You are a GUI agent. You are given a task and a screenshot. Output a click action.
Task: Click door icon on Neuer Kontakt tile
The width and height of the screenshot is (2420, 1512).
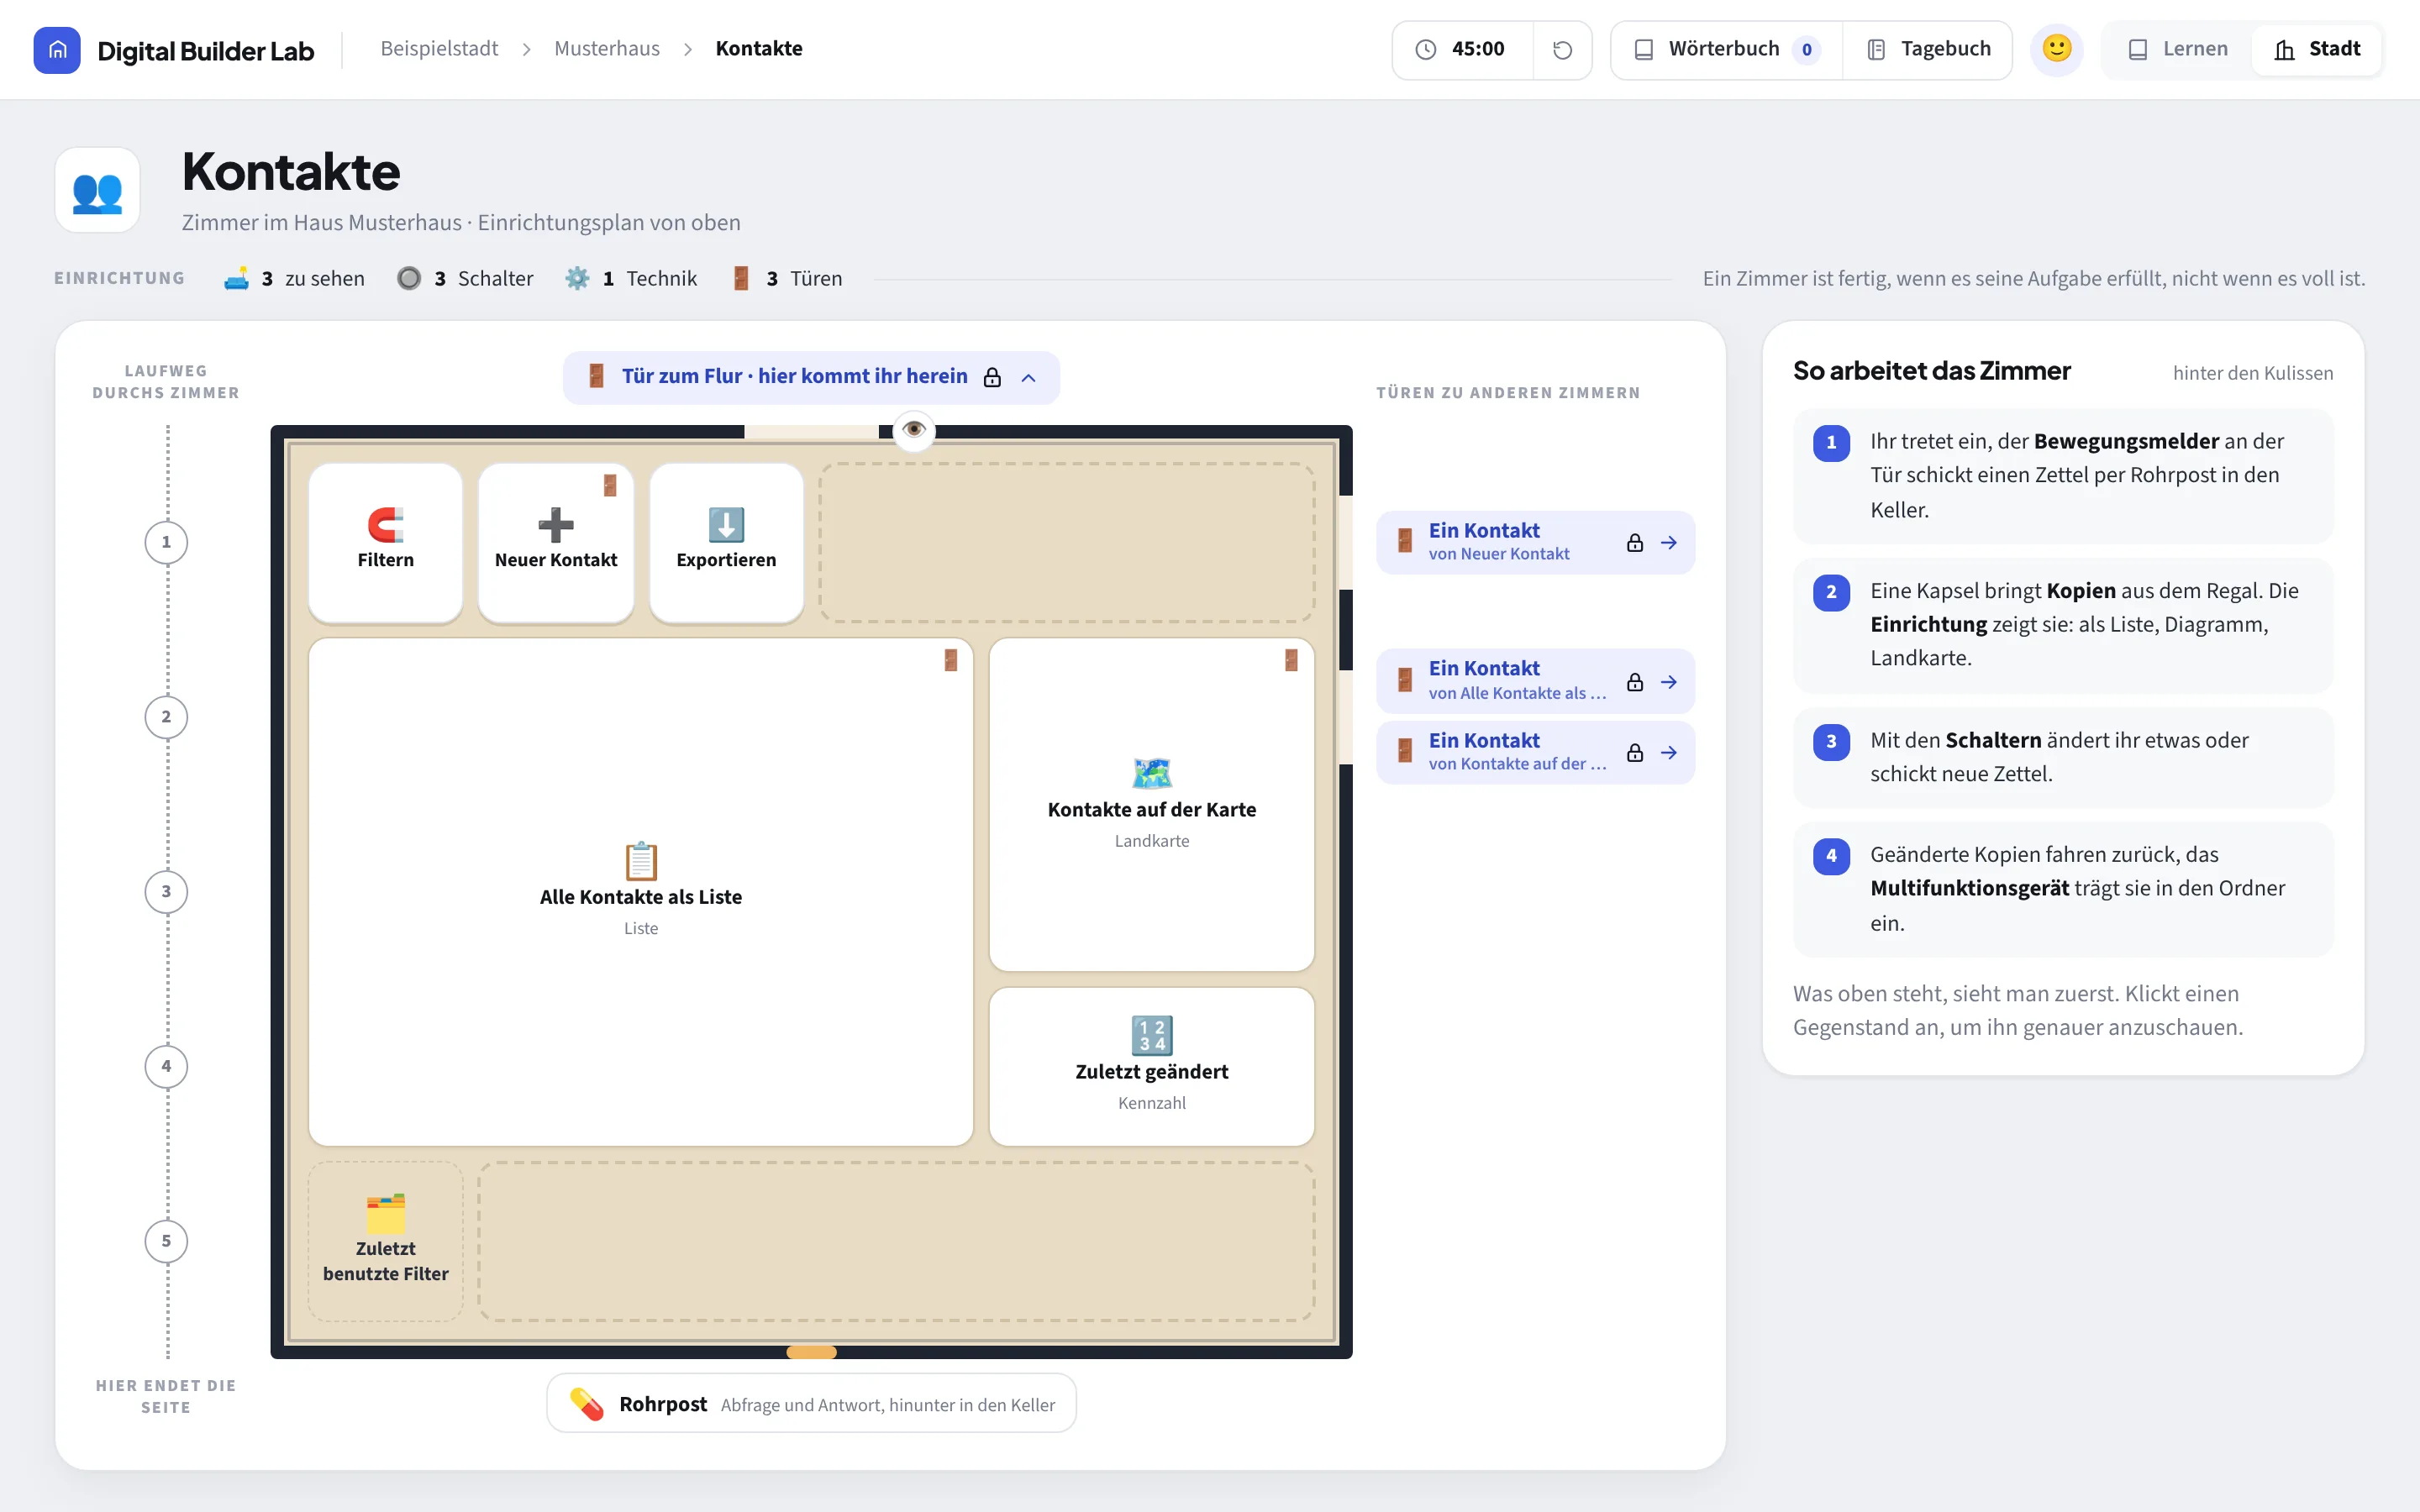610,486
